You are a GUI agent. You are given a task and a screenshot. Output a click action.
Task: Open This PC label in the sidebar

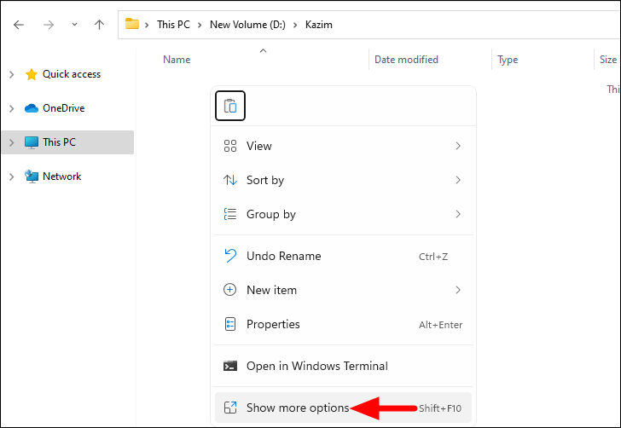(59, 142)
